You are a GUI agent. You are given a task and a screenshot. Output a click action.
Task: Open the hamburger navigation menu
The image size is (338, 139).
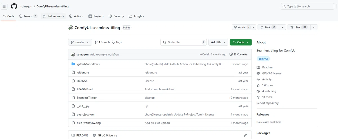tap(4, 6)
